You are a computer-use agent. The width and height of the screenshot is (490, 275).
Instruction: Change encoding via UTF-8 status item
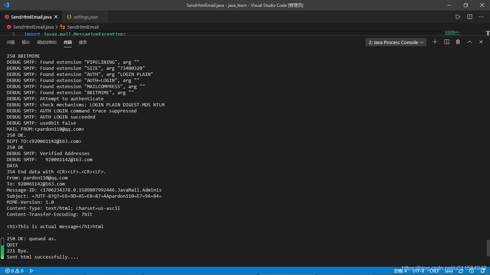click(x=418, y=271)
